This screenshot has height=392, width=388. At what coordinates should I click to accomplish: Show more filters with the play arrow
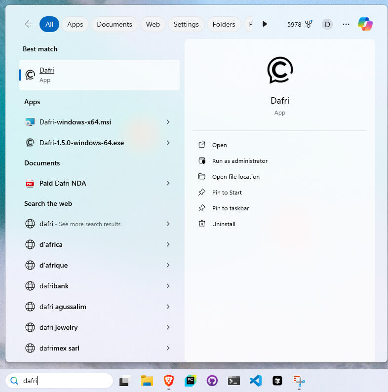tap(265, 24)
